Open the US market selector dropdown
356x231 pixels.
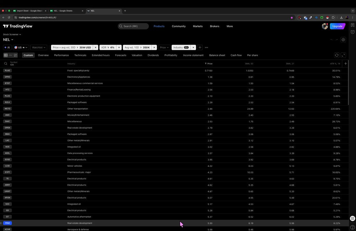pos(21,47)
